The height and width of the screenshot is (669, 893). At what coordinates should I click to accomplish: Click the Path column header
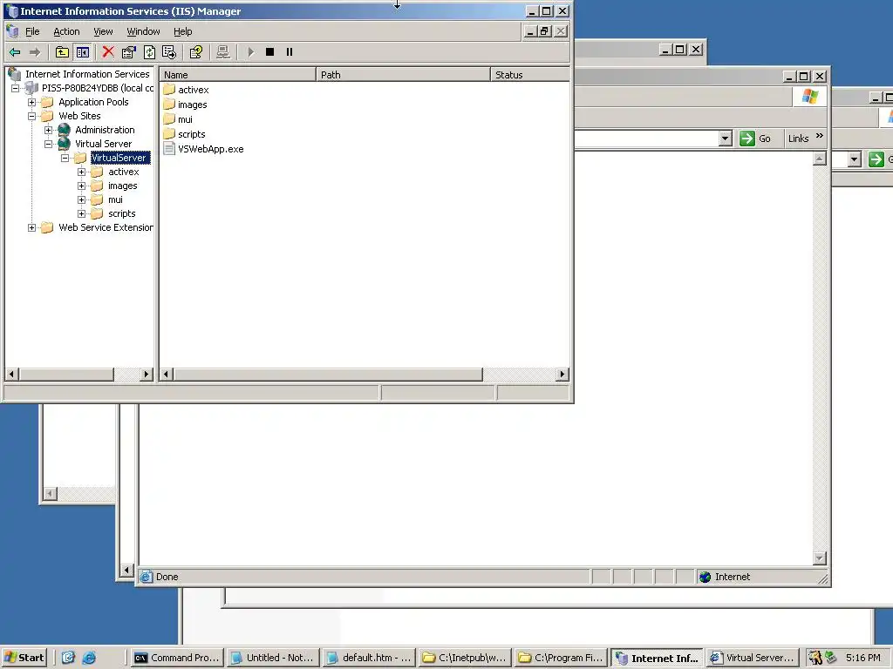coord(403,75)
